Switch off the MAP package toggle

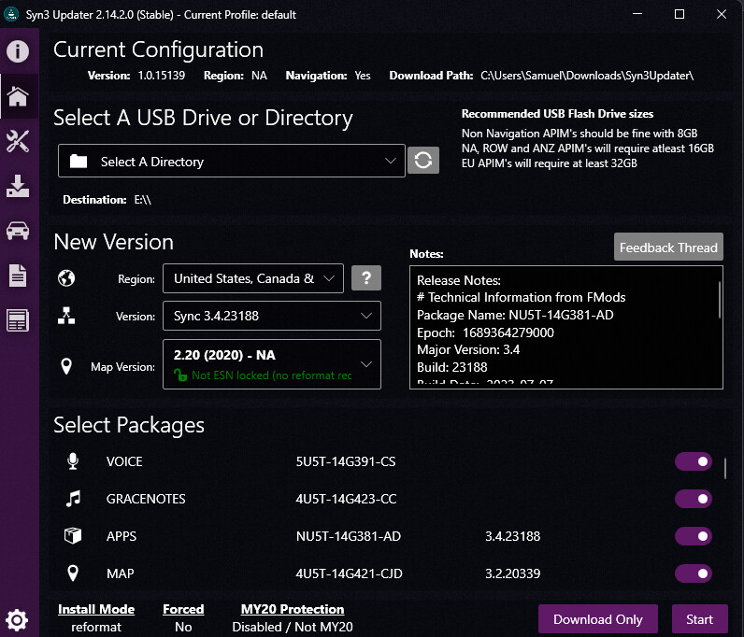pos(693,573)
